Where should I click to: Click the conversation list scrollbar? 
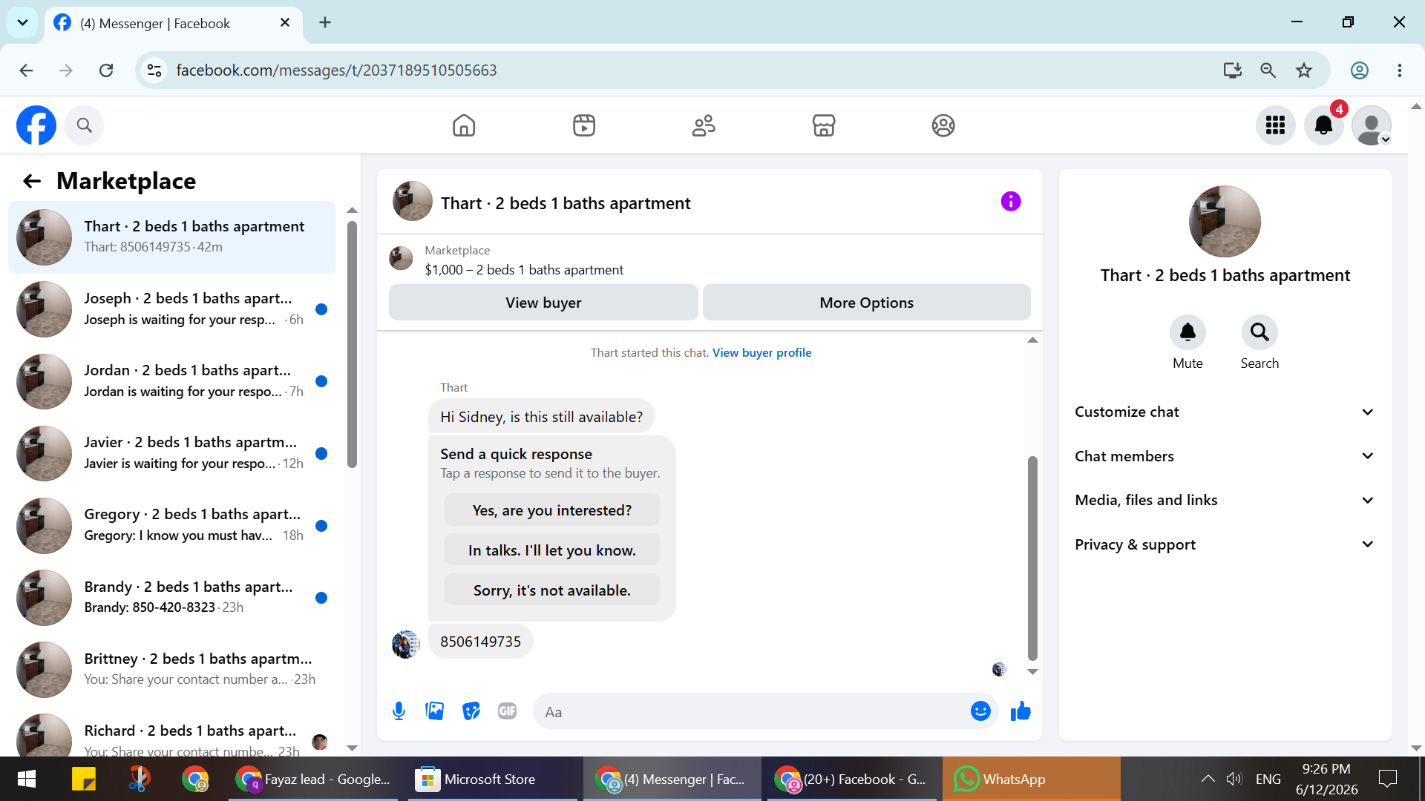[352, 345]
